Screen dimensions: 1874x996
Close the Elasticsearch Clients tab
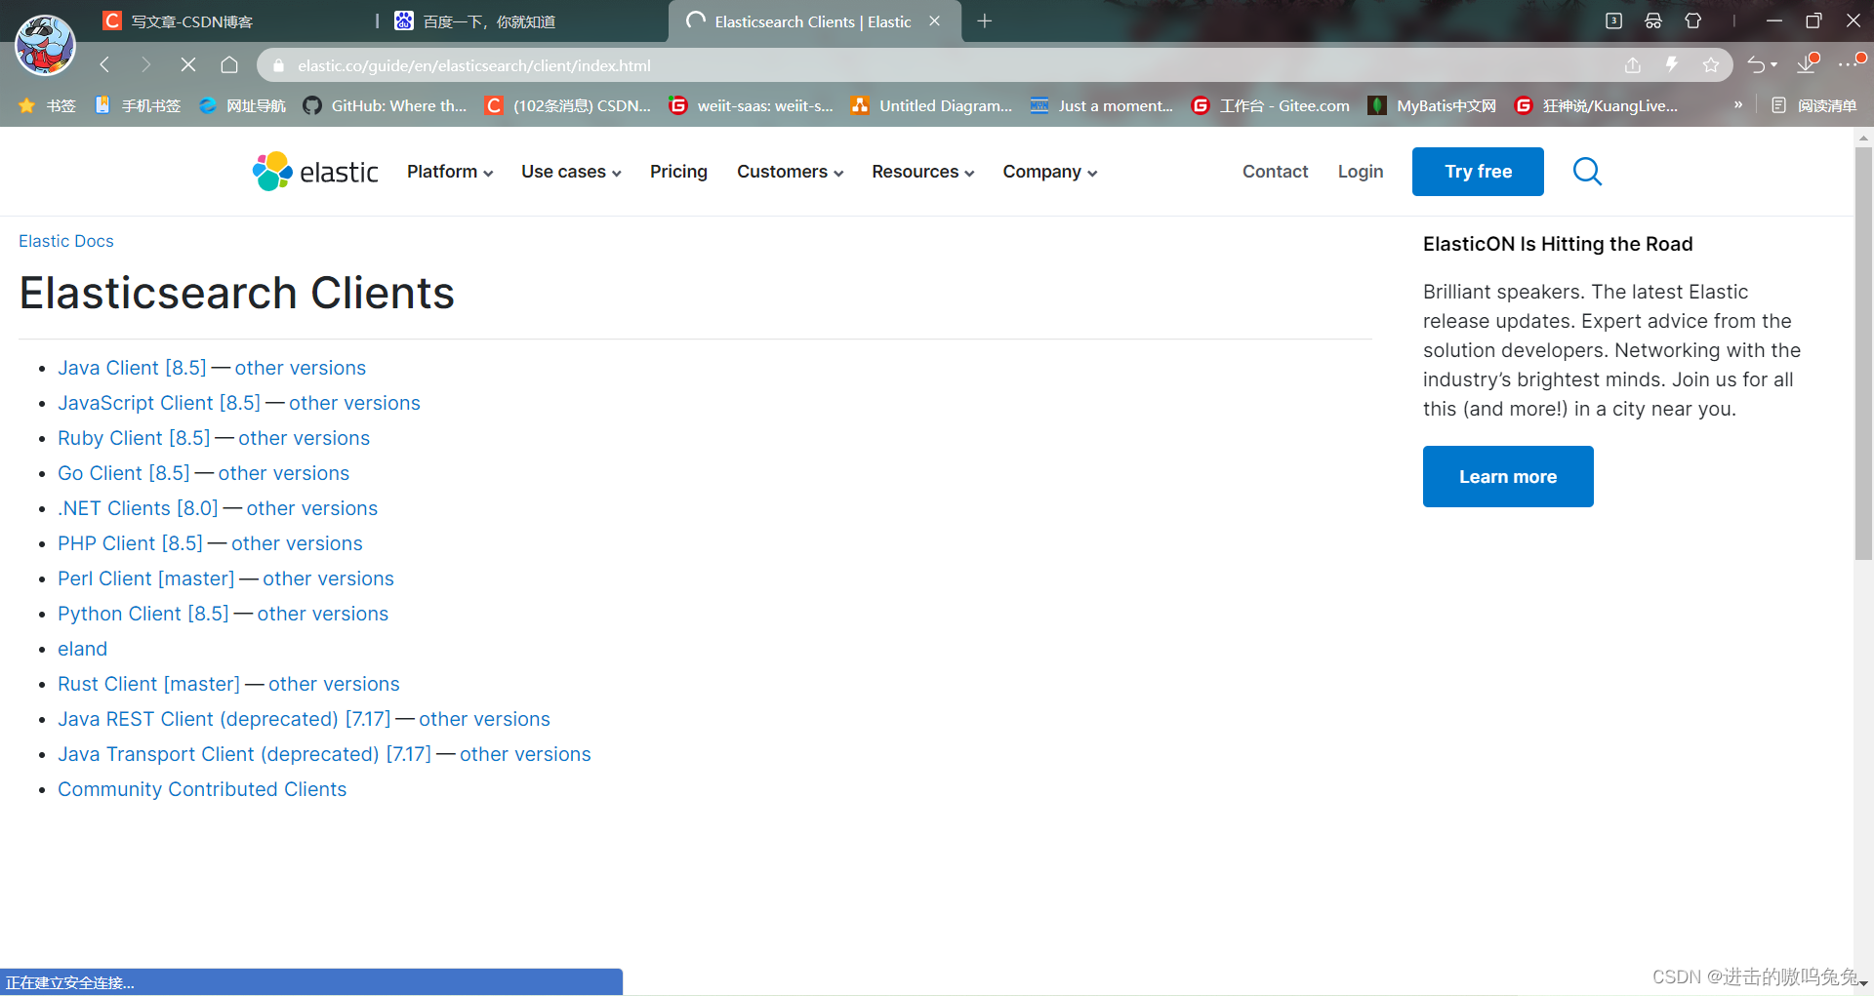pyautogui.click(x=935, y=21)
